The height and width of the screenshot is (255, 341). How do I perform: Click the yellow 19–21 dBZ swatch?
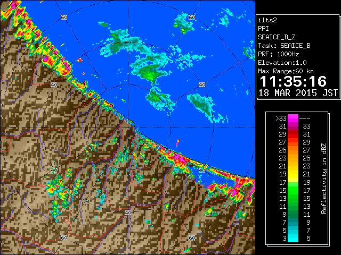click(293, 174)
